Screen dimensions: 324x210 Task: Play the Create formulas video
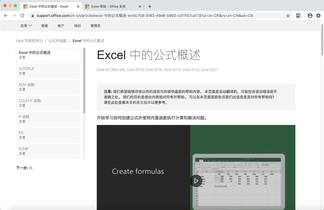[x=196, y=181]
